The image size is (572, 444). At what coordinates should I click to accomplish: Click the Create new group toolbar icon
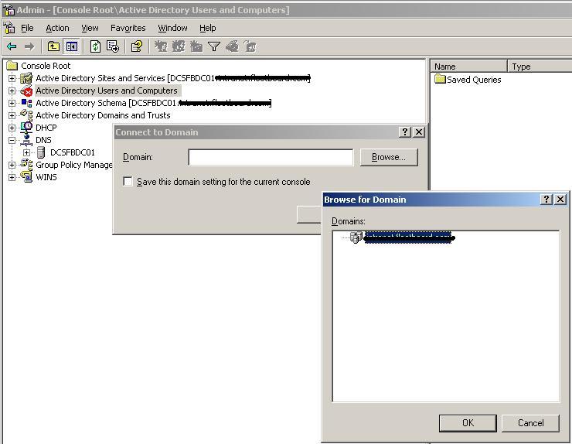[x=179, y=46]
